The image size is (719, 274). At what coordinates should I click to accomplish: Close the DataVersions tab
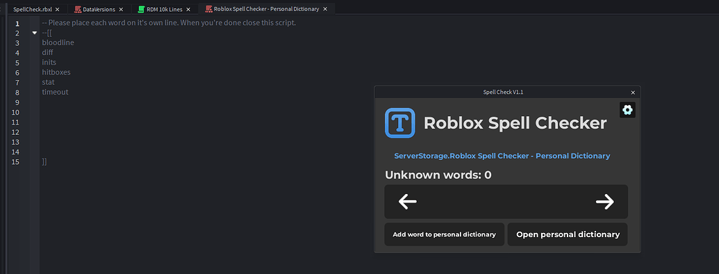(x=121, y=9)
